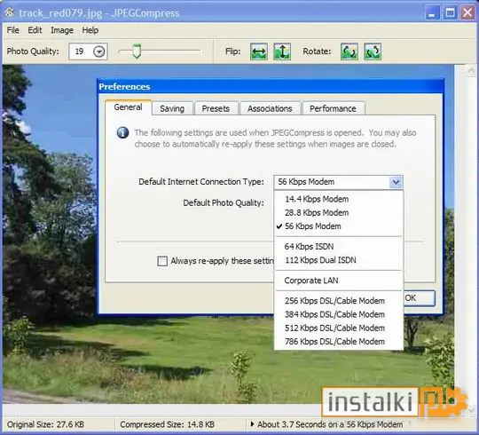Switch to the Saving tab
Viewport: 479px width, 435px height.
pyautogui.click(x=172, y=108)
